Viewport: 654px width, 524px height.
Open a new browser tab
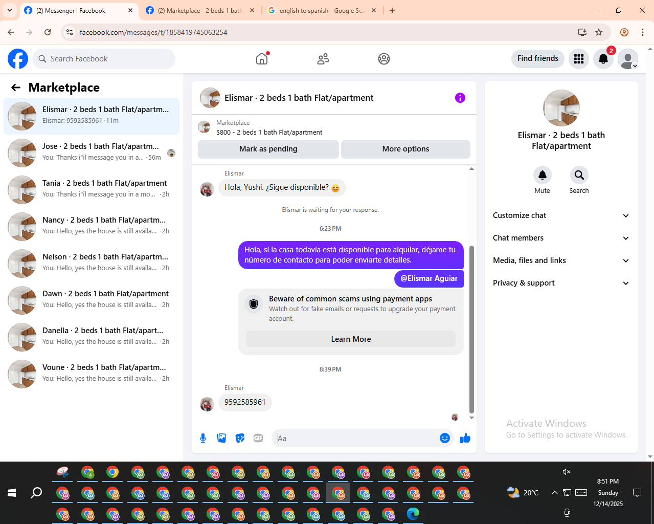tap(392, 10)
